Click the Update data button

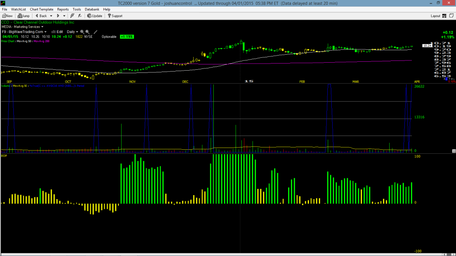click(95, 16)
